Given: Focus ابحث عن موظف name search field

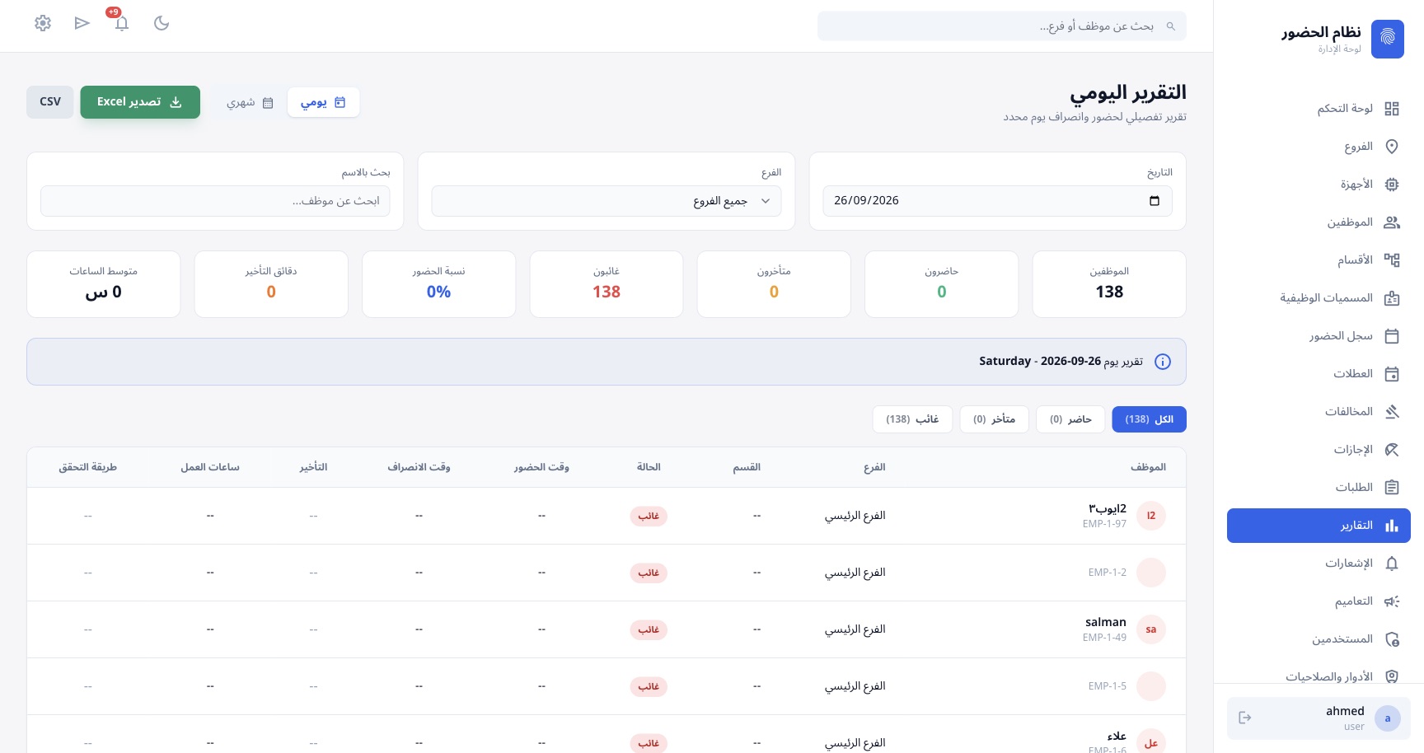Looking at the screenshot, I should 215,201.
